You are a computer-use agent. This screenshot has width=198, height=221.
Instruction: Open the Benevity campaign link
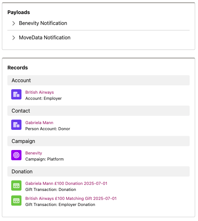[34, 153]
